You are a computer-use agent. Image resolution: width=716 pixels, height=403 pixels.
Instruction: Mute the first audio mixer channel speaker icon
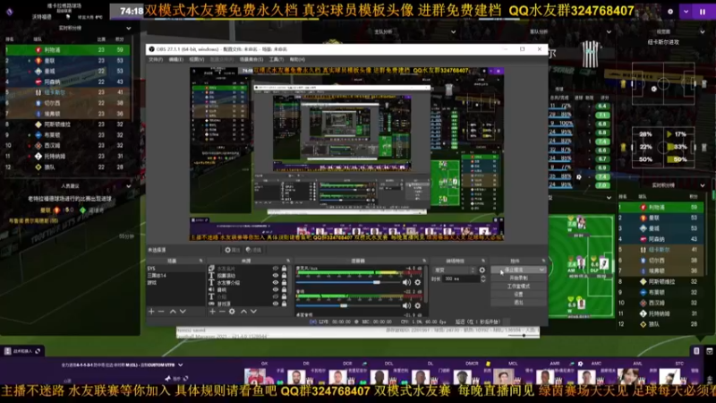[406, 282]
